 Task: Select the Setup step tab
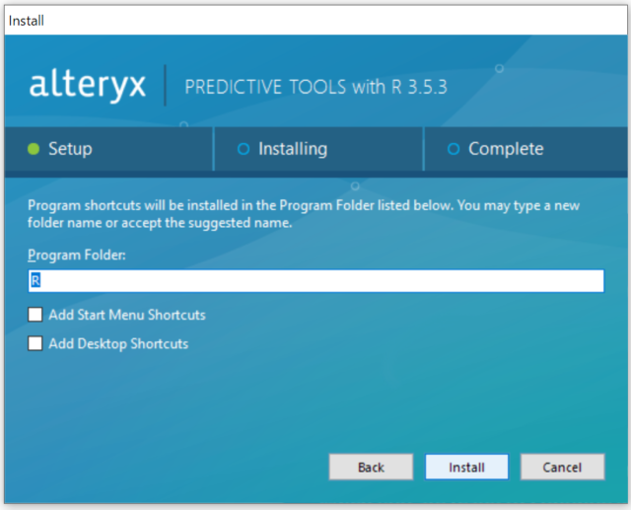coord(108,149)
